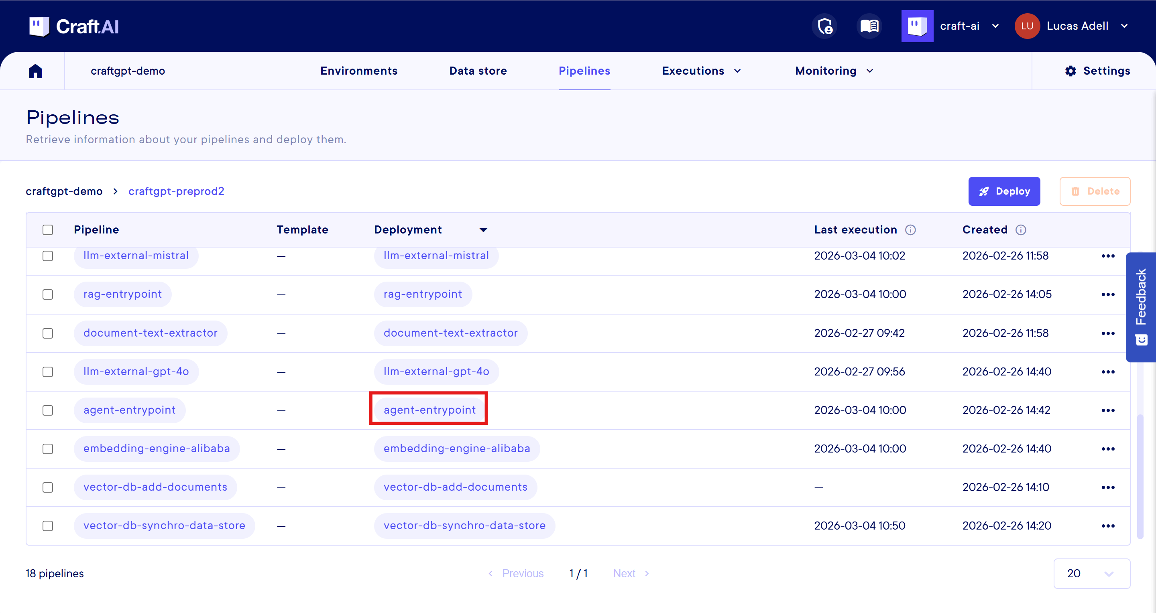Open three-dot menu for vector-db-add-documents row
This screenshot has height=613, width=1156.
[x=1107, y=487]
